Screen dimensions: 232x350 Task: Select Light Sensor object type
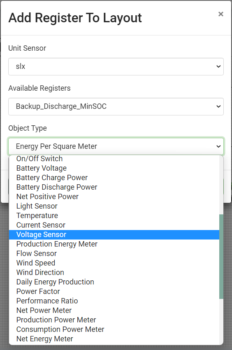tap(114, 206)
